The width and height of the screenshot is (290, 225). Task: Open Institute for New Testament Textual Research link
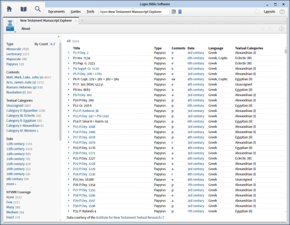[130, 218]
